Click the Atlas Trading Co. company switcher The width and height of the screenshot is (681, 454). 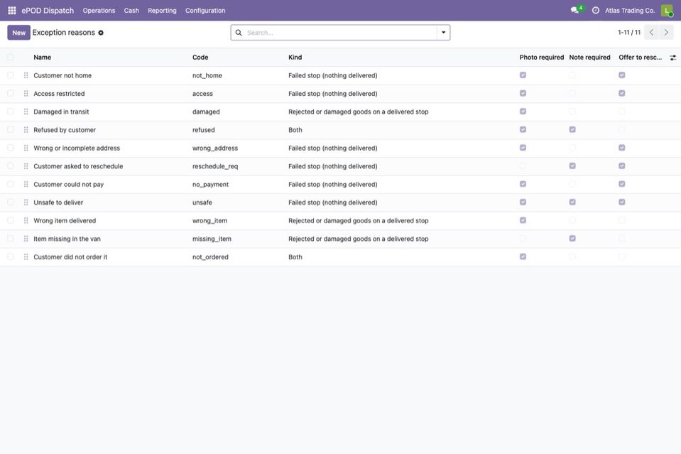[x=630, y=11]
